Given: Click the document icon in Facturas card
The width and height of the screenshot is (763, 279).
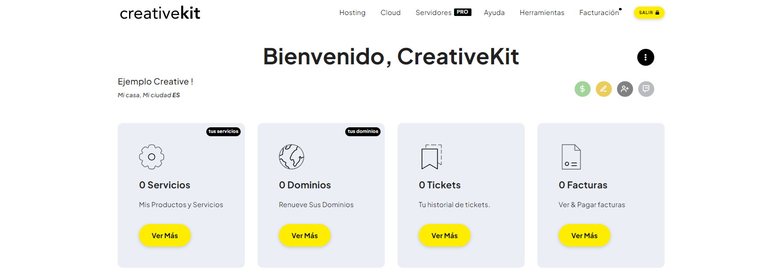Looking at the screenshot, I should [571, 157].
